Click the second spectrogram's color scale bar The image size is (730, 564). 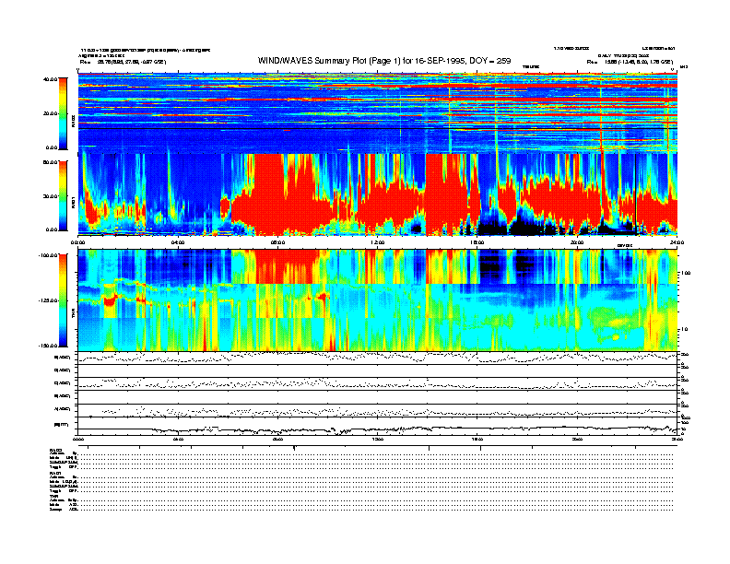tap(63, 196)
